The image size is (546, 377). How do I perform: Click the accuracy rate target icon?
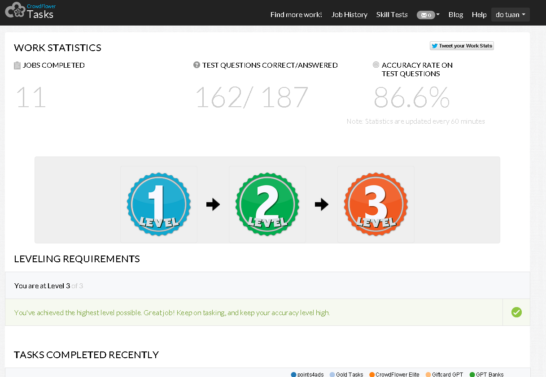click(x=376, y=65)
